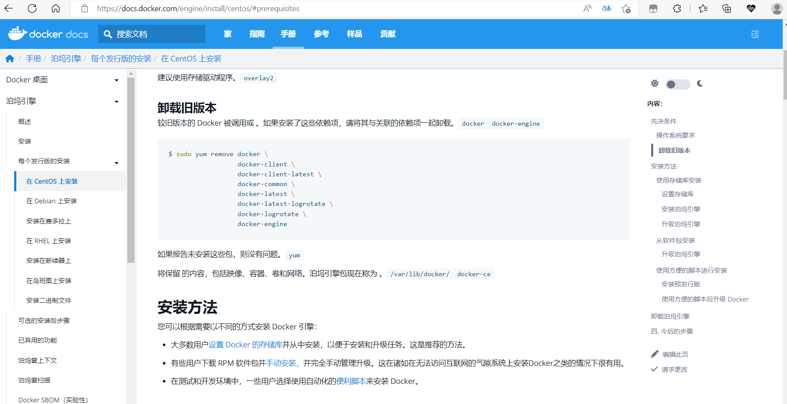Click the 搜索文档 search field

point(152,34)
